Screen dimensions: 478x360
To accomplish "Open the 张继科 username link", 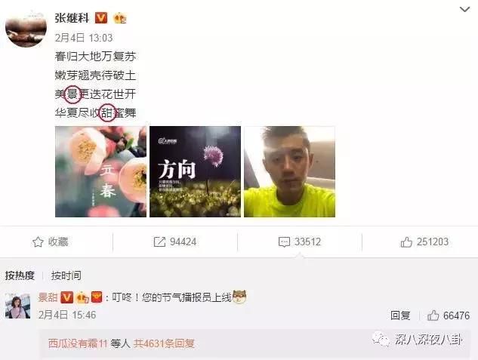I will point(72,18).
